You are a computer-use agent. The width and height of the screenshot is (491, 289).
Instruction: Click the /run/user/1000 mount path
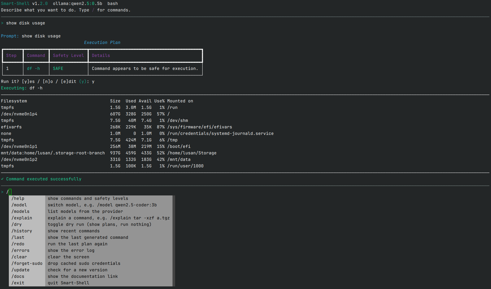coord(185,166)
